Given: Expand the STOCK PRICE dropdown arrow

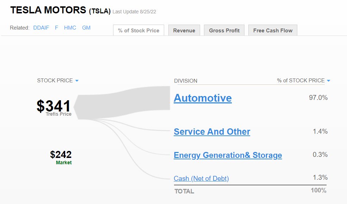Looking at the screenshot, I should point(77,81).
